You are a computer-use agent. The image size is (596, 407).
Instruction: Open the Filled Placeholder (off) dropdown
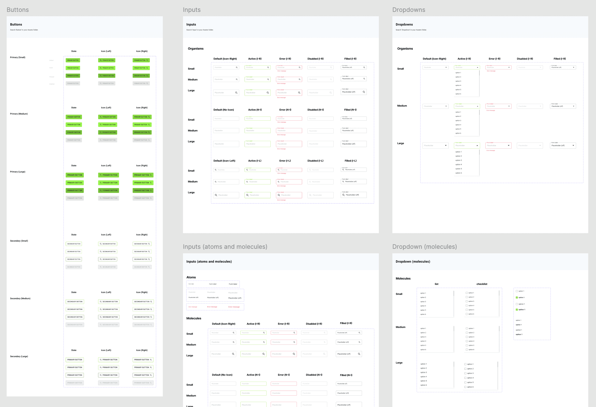click(x=573, y=67)
